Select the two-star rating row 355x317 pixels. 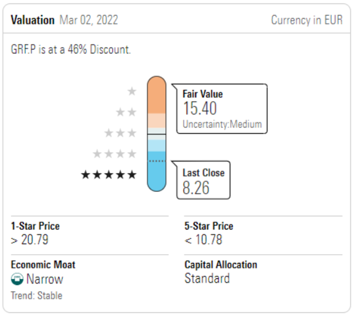(126, 112)
